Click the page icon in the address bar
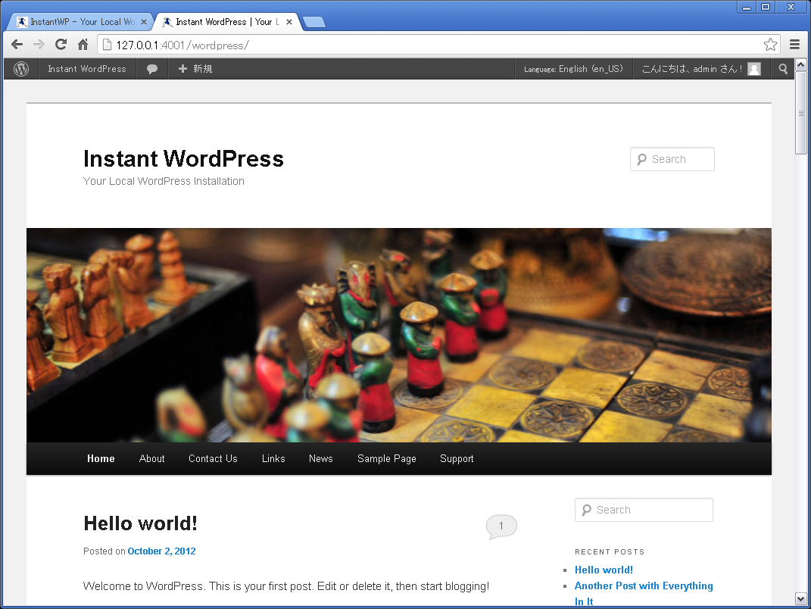 tap(107, 45)
